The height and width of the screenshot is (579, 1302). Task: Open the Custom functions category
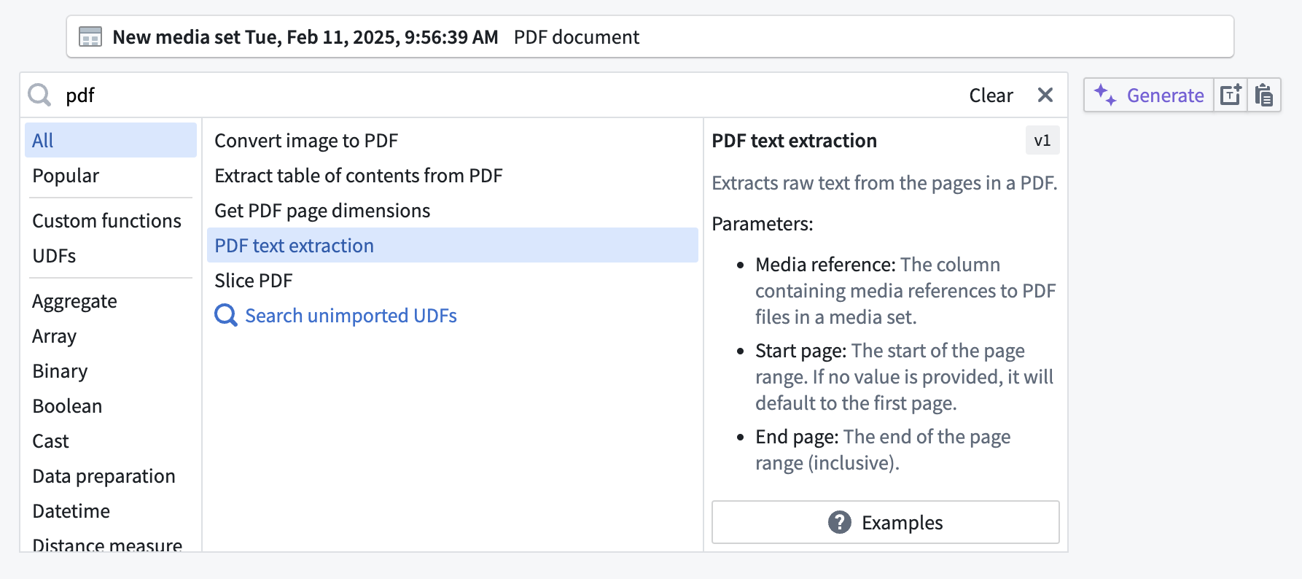tap(106, 221)
